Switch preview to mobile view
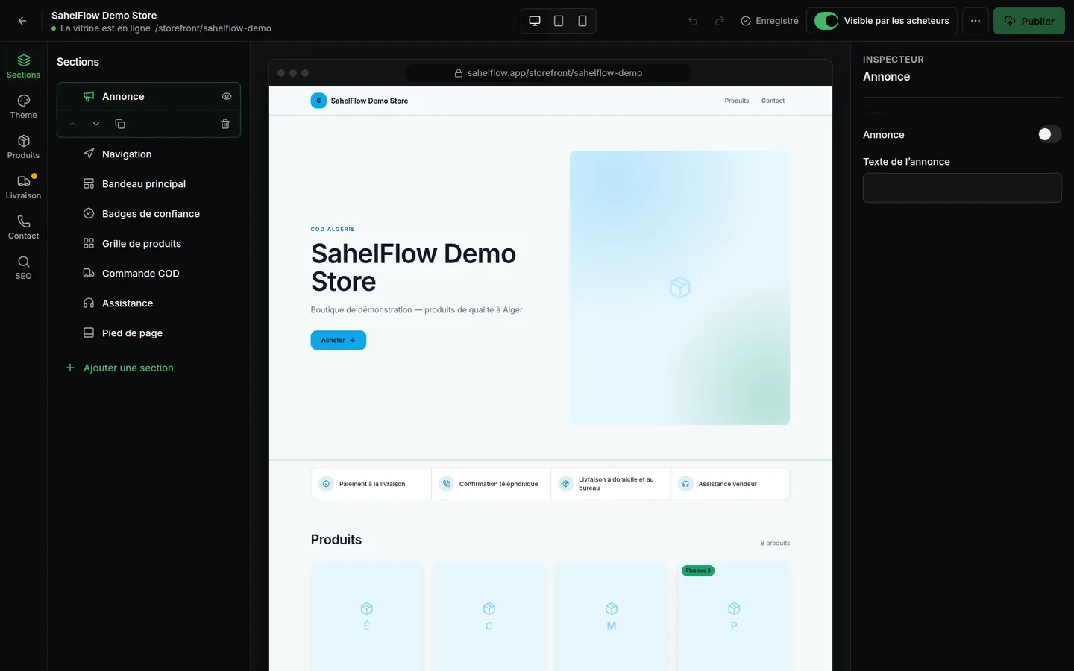This screenshot has height=671, width=1074. tap(582, 21)
